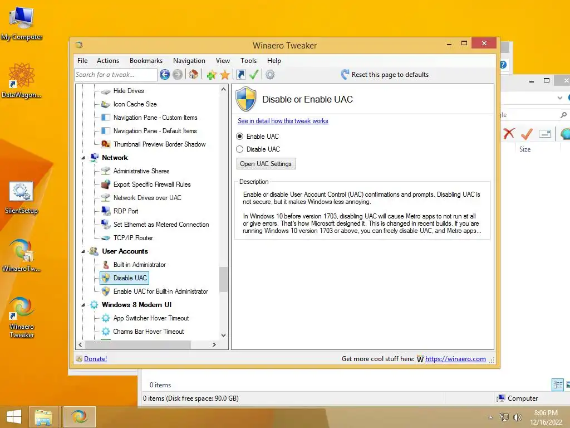Open the DataWagon desktop shortcut
Screen dimensions: 570x428
(x=22, y=80)
